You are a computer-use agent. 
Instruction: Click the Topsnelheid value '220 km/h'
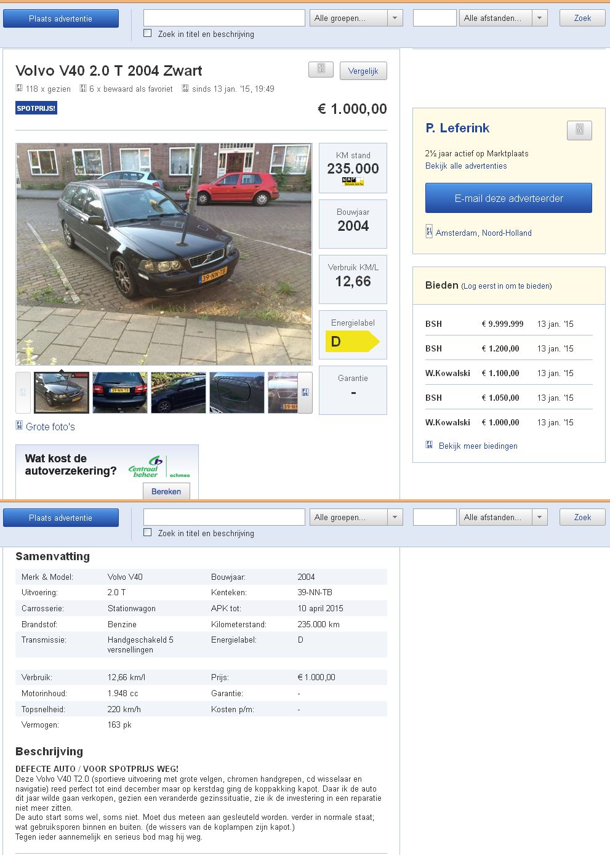tap(124, 709)
